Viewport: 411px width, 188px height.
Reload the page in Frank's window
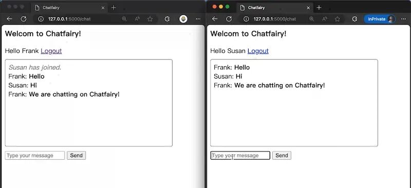24,19
